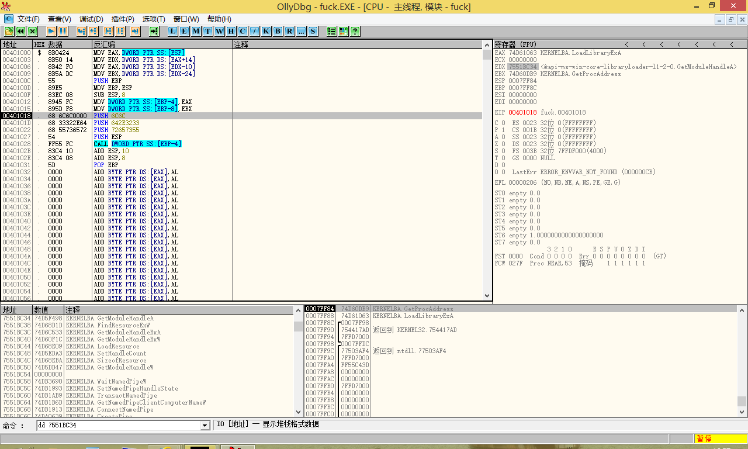This screenshot has width=748, height=449.
Task: Open the 调试(D) debug menu
Action: point(91,19)
